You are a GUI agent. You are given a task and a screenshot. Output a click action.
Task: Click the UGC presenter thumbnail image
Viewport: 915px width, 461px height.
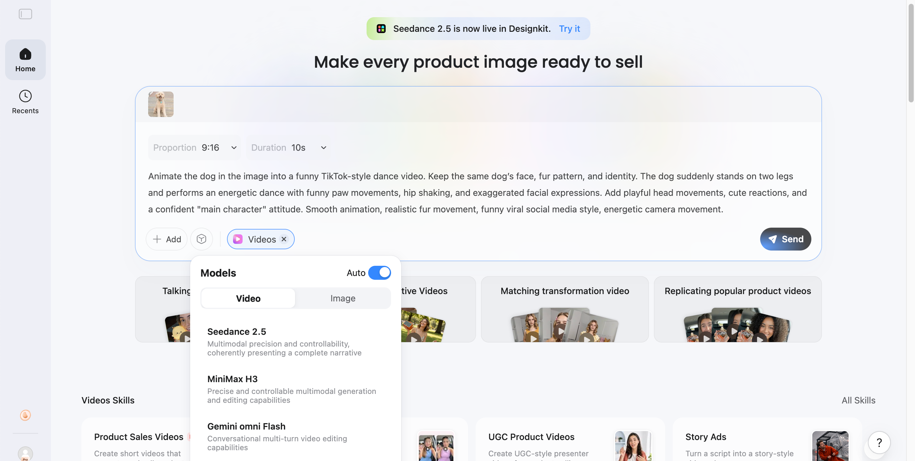tap(633, 446)
